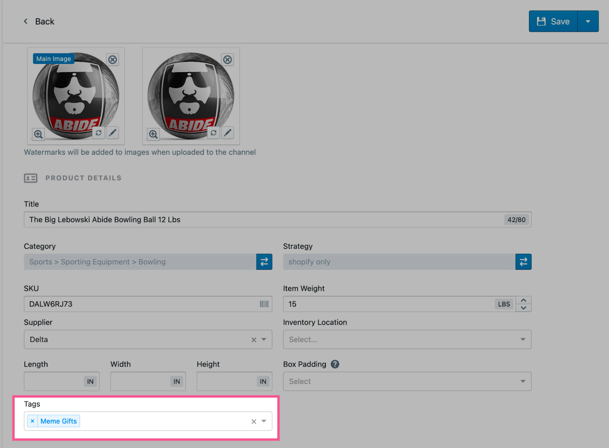Remove the Meme Gifts tag
Screen dimensions: 609x448
coord(32,421)
